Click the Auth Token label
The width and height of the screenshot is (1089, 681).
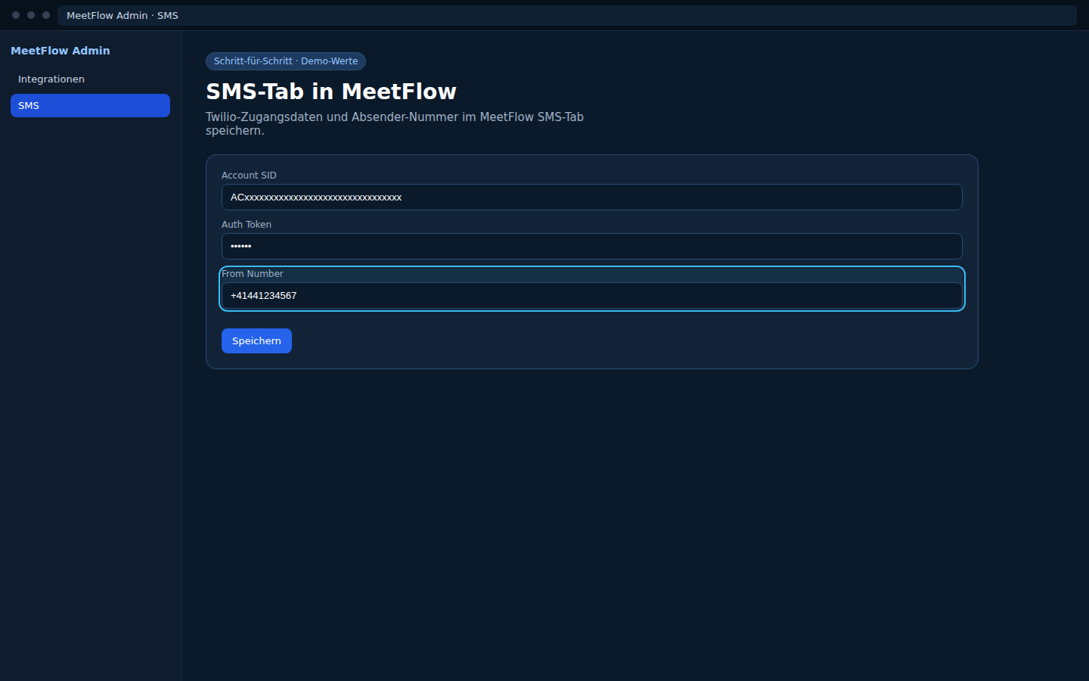pyautogui.click(x=247, y=225)
